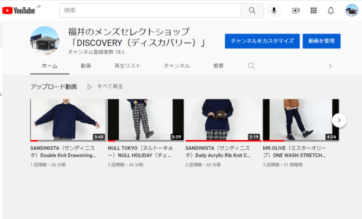The width and height of the screenshot is (362, 219).
Task: Search within the channel magnifier icon
Action: click(251, 66)
